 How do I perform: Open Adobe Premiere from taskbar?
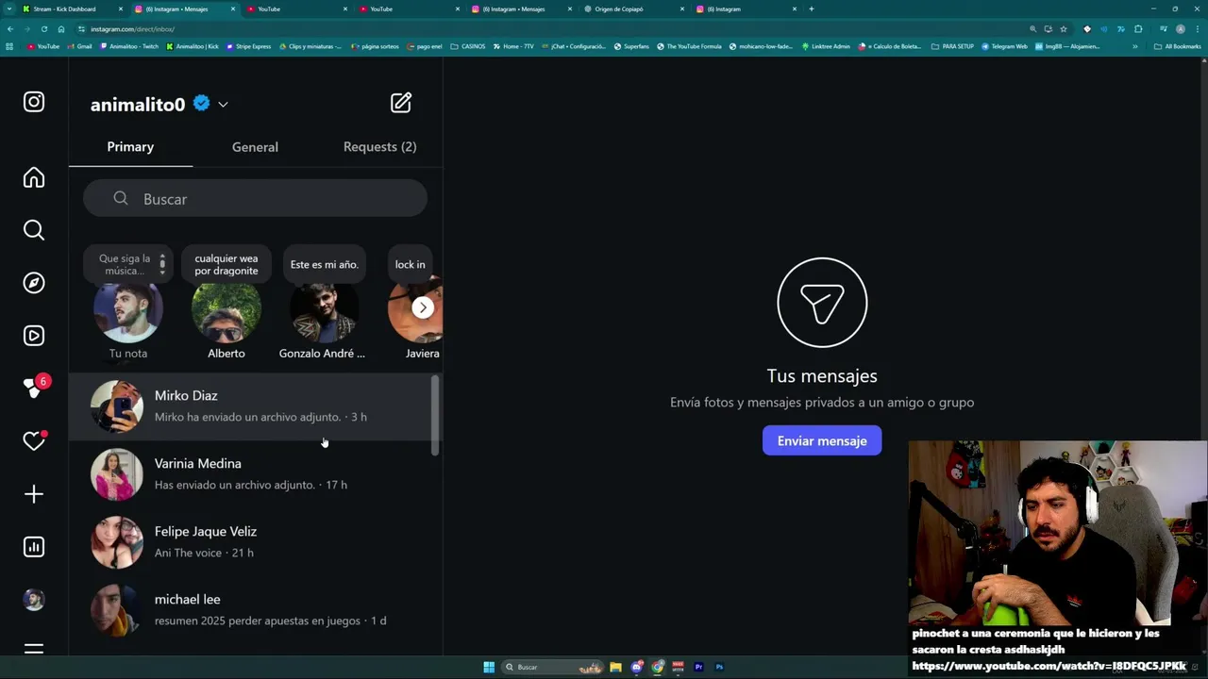(x=698, y=667)
